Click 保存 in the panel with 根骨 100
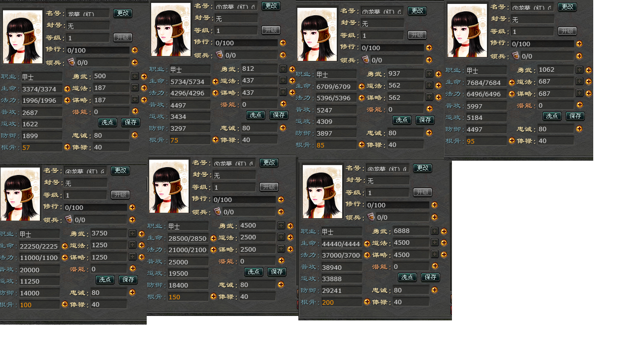This screenshot has width=640, height=344. pyautogui.click(x=128, y=279)
